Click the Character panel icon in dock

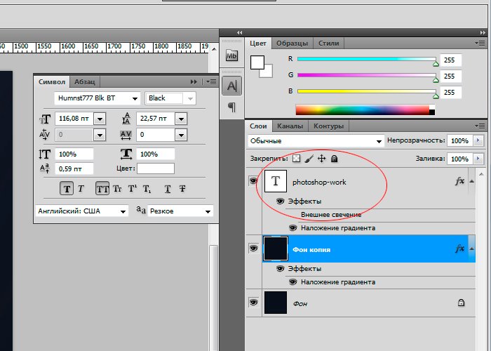tap(231, 86)
